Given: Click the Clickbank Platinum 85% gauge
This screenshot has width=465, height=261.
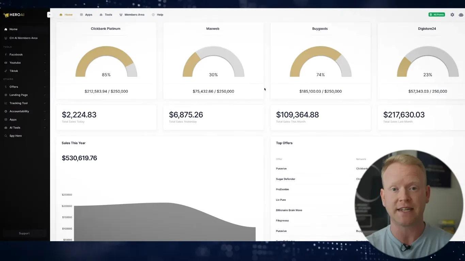Looking at the screenshot, I should [106, 62].
